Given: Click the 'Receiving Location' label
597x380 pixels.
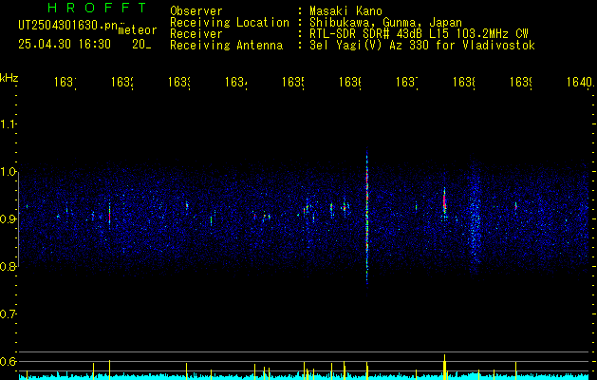Looking at the screenshot, I should point(230,23).
